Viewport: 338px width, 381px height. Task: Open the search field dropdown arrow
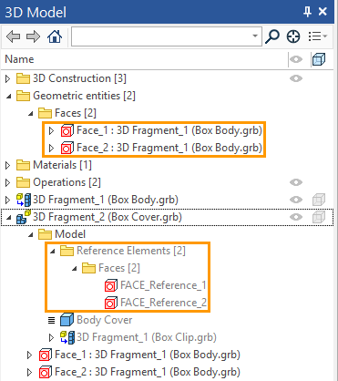pos(255,36)
